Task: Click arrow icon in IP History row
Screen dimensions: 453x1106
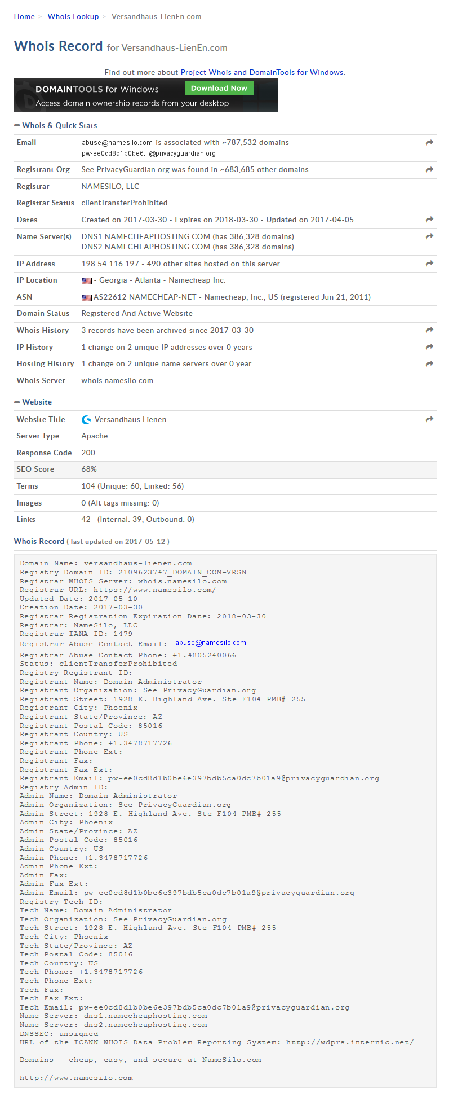Action: coord(429,348)
